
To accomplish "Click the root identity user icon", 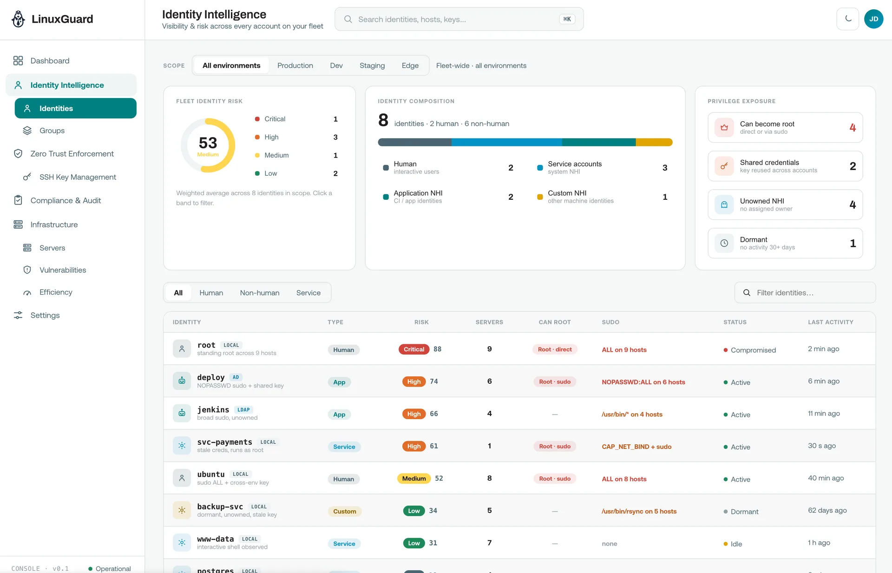I will tap(182, 349).
